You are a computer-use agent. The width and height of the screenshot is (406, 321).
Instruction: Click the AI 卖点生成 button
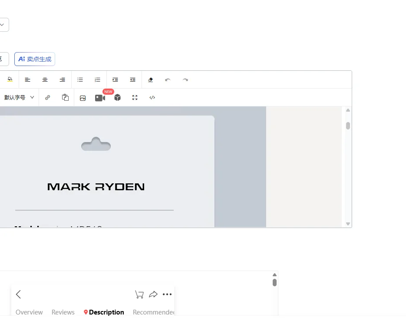click(35, 59)
